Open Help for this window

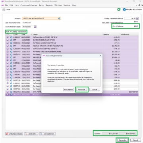(132, 10)
